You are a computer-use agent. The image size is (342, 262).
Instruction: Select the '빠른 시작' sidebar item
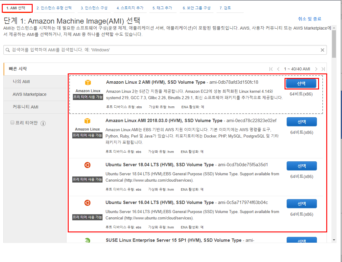point(35,69)
